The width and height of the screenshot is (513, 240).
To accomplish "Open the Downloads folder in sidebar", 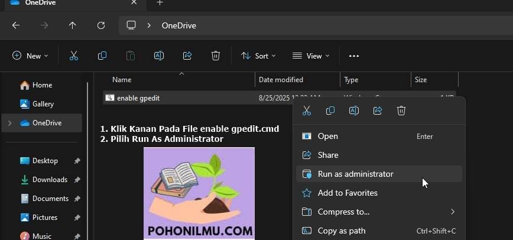I will [50, 180].
